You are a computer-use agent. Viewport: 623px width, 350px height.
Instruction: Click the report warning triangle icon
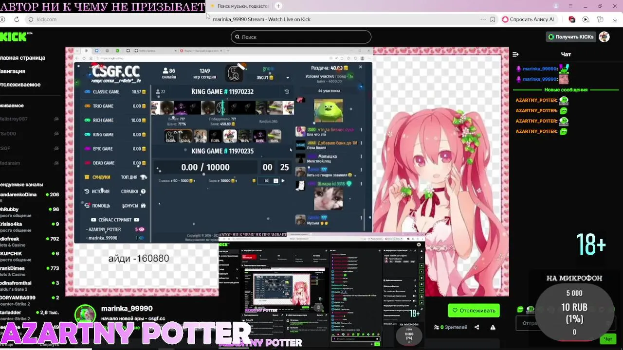click(x=493, y=327)
